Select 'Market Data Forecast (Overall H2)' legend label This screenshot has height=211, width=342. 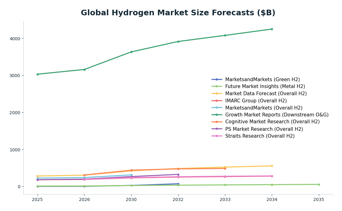click(x=266, y=93)
